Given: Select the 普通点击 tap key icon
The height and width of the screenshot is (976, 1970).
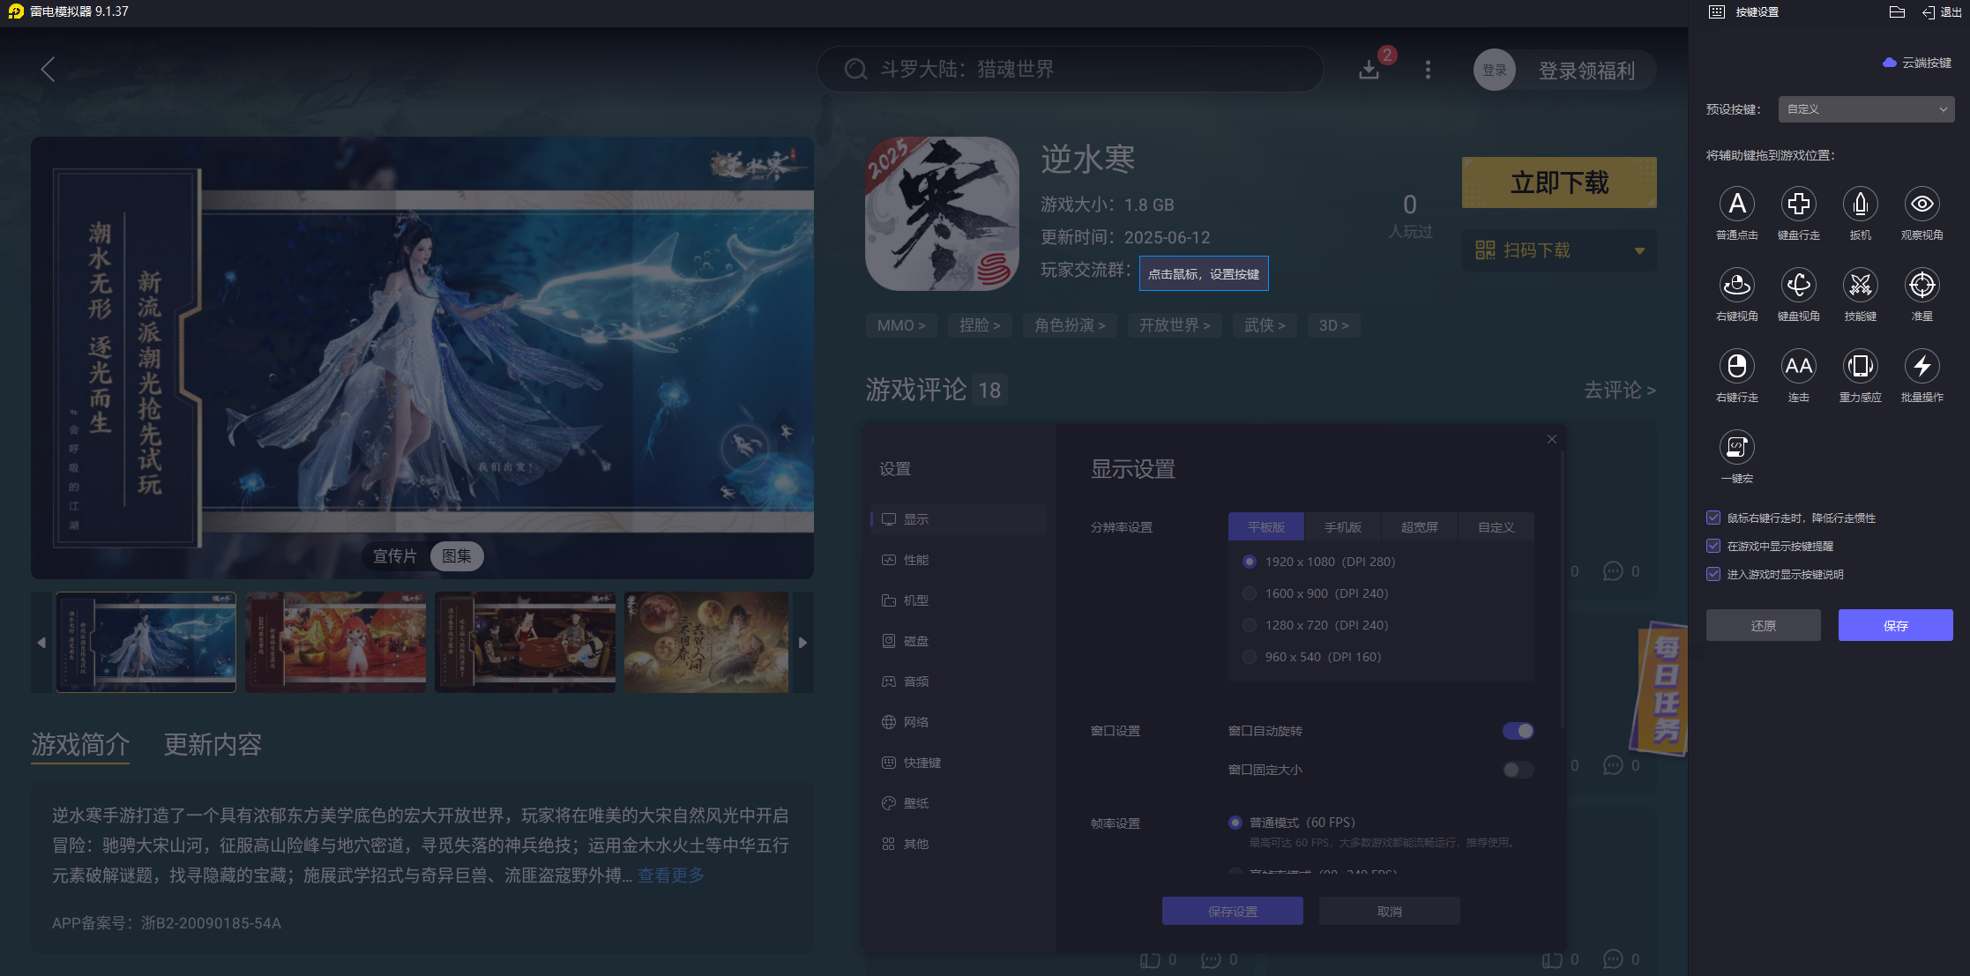Looking at the screenshot, I should pyautogui.click(x=1736, y=205).
